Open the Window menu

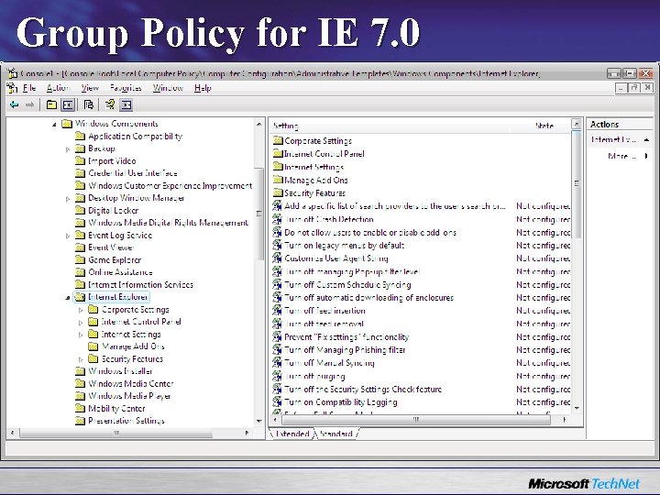[x=168, y=88]
